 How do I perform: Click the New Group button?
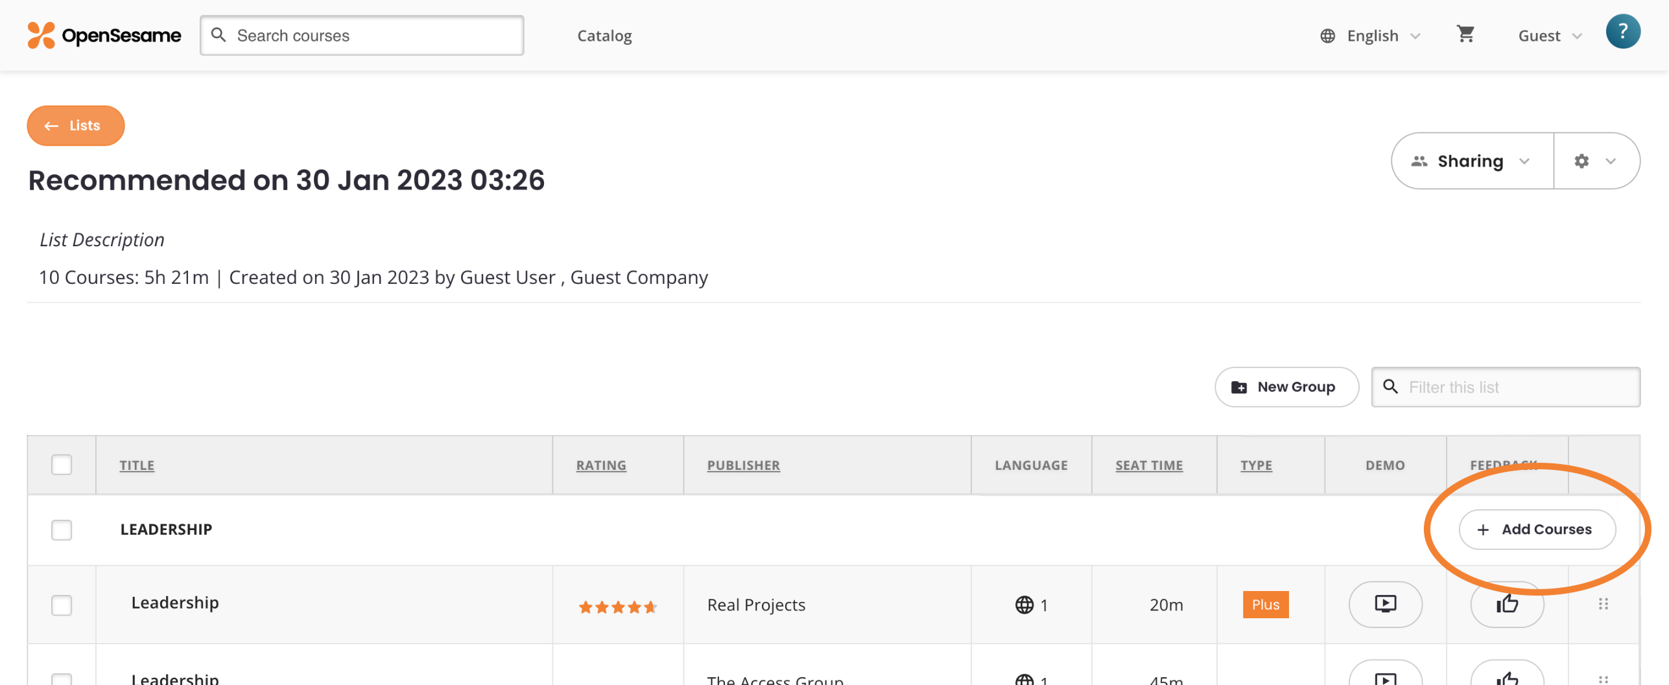tap(1286, 387)
